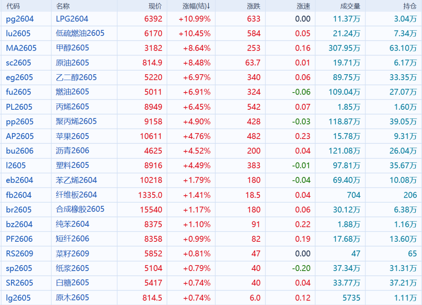Open the 沥青2606 contract
This screenshot has width=422, height=305.
coord(73,151)
